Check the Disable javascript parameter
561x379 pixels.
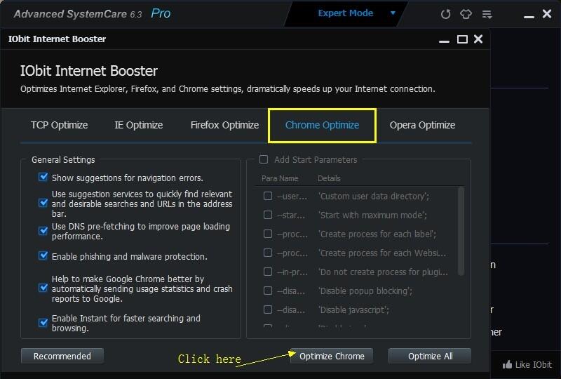[268, 310]
